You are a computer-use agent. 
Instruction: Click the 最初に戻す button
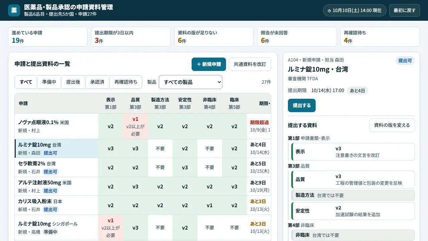tap(405, 10)
